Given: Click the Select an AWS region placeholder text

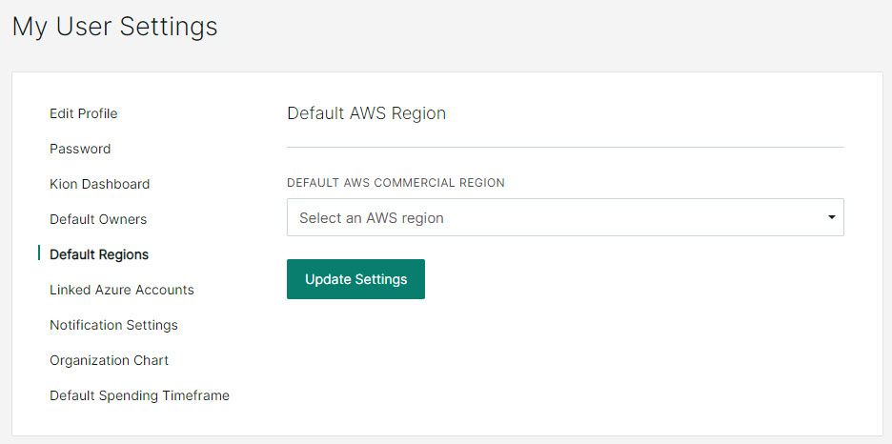Looking at the screenshot, I should click(372, 218).
